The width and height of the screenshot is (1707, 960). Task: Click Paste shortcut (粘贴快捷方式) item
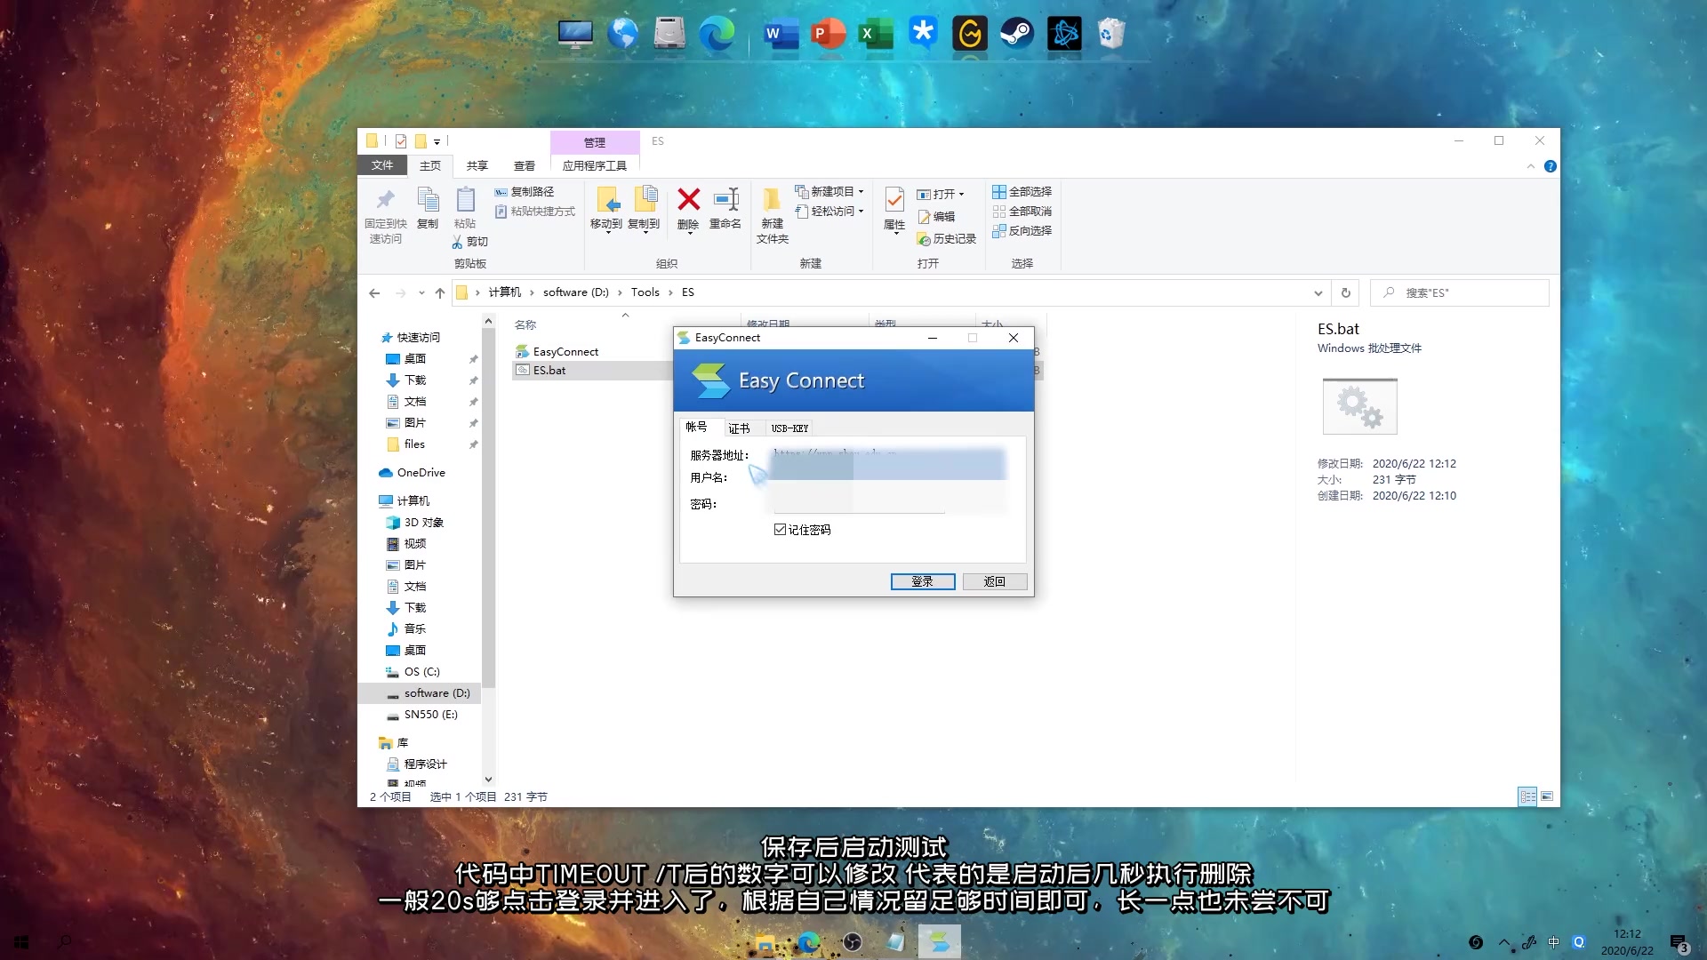click(535, 212)
